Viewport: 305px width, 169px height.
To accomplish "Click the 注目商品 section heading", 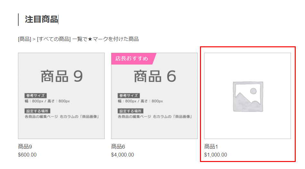I will [41, 19].
